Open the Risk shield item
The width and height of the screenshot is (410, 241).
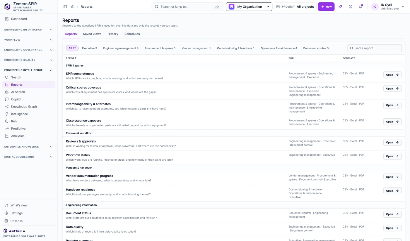(x=29, y=121)
